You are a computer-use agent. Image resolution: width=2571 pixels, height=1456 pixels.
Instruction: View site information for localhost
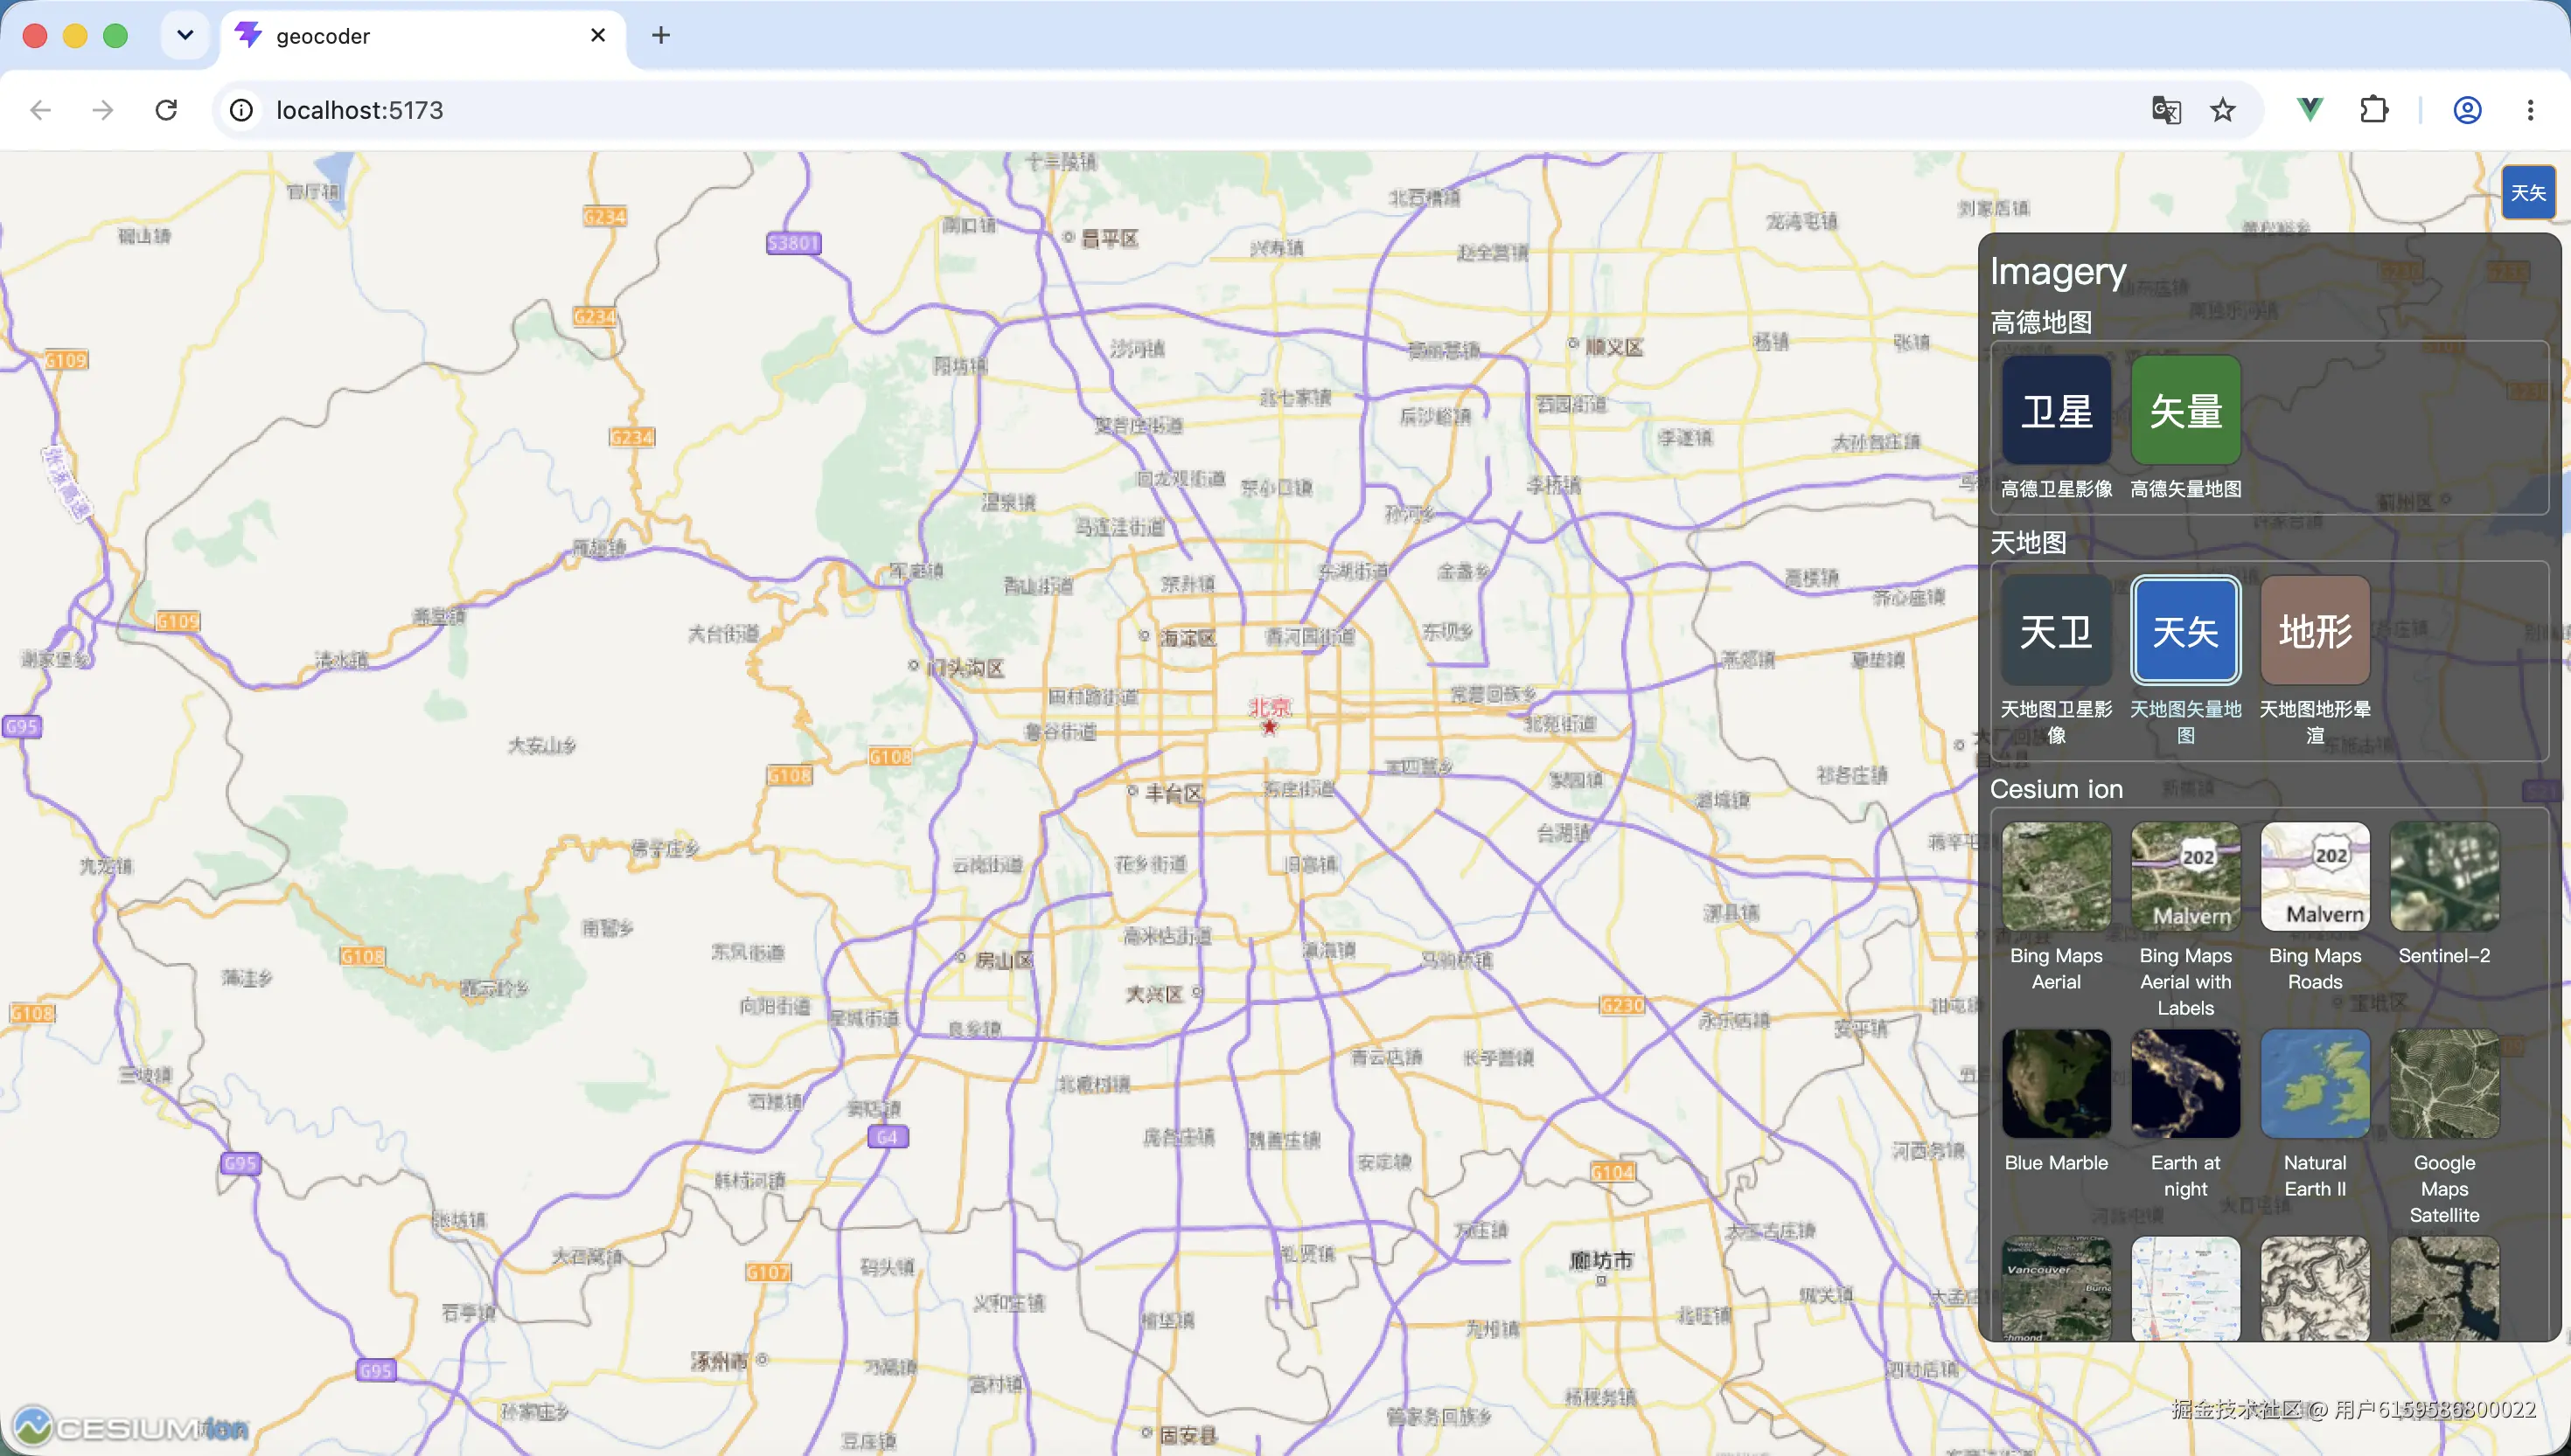[241, 110]
